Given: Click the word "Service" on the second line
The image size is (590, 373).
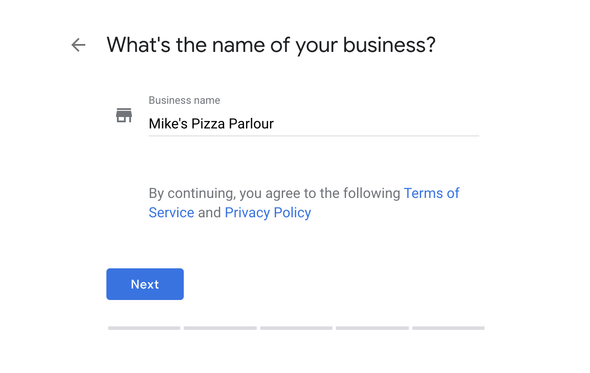Looking at the screenshot, I should click(x=171, y=212).
